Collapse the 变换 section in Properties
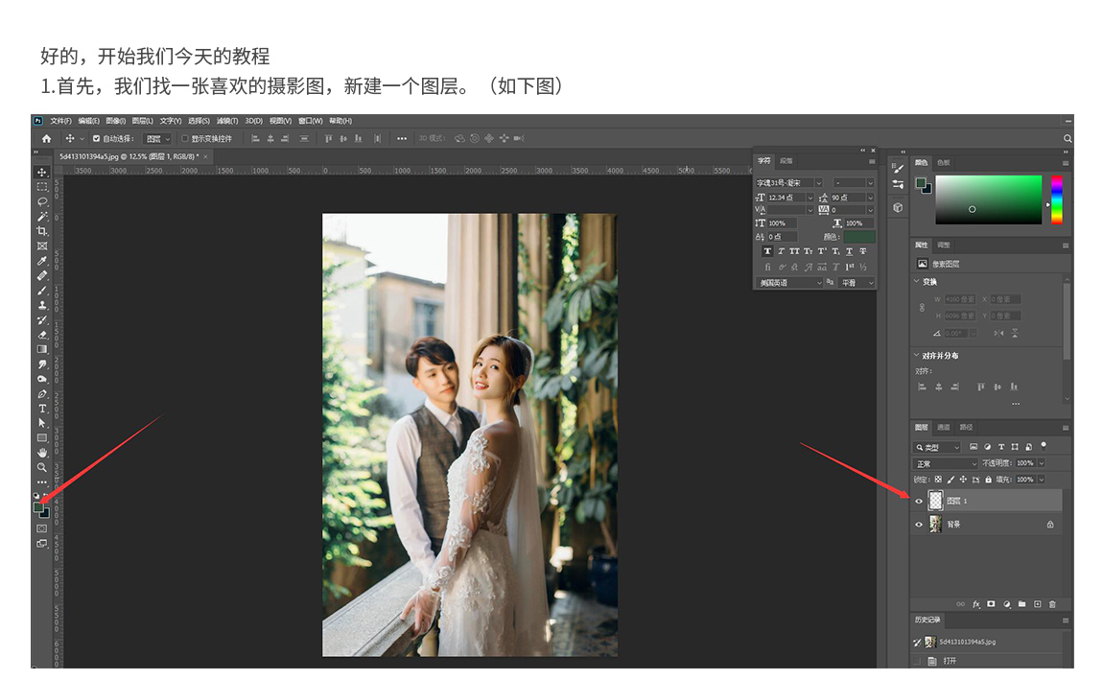The image size is (1103, 680). tap(917, 282)
